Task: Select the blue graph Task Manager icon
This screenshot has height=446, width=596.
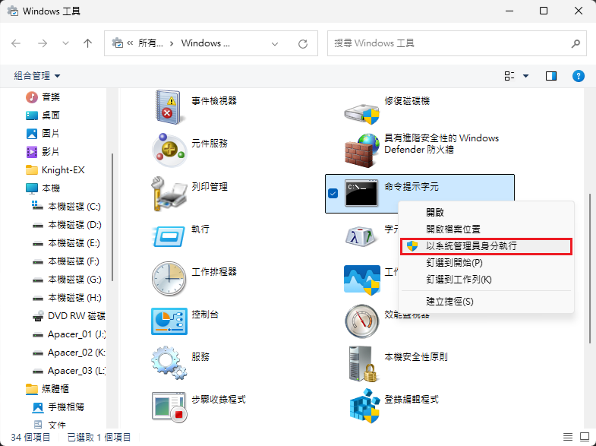Action: [362, 280]
